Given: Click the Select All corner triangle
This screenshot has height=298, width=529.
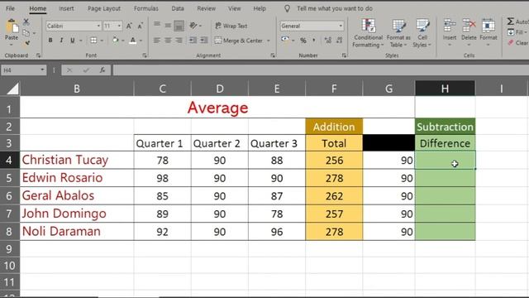Looking at the screenshot, I should point(12,89).
